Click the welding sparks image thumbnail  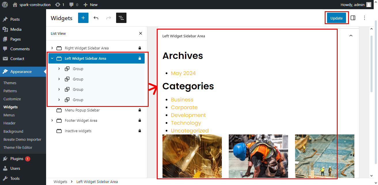[x=192, y=156]
